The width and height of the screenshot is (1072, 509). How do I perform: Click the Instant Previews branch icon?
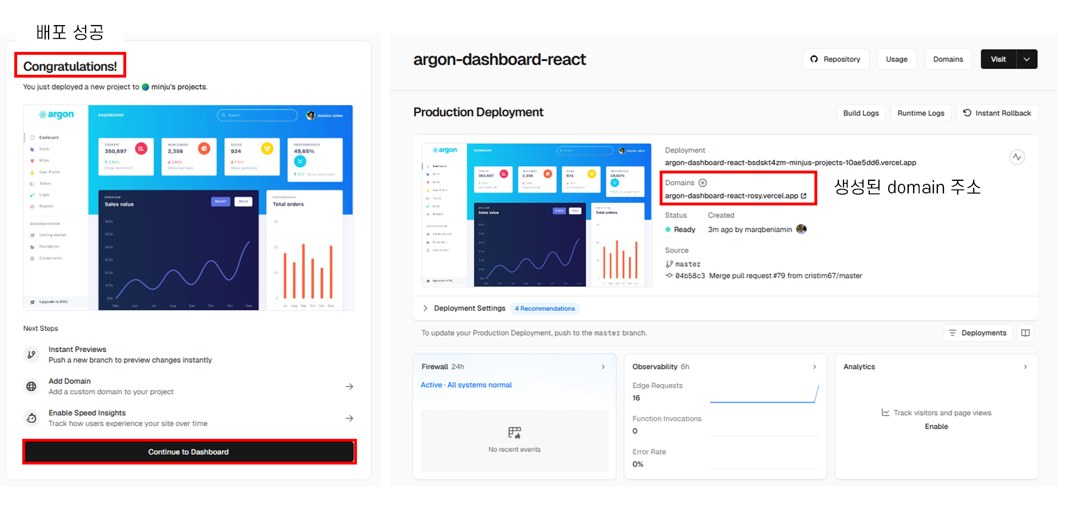31,355
